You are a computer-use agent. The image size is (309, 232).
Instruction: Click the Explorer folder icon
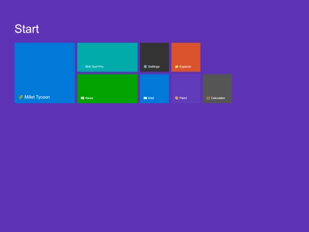tap(177, 66)
